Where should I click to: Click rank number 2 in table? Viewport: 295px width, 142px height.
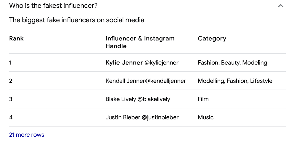11,81
